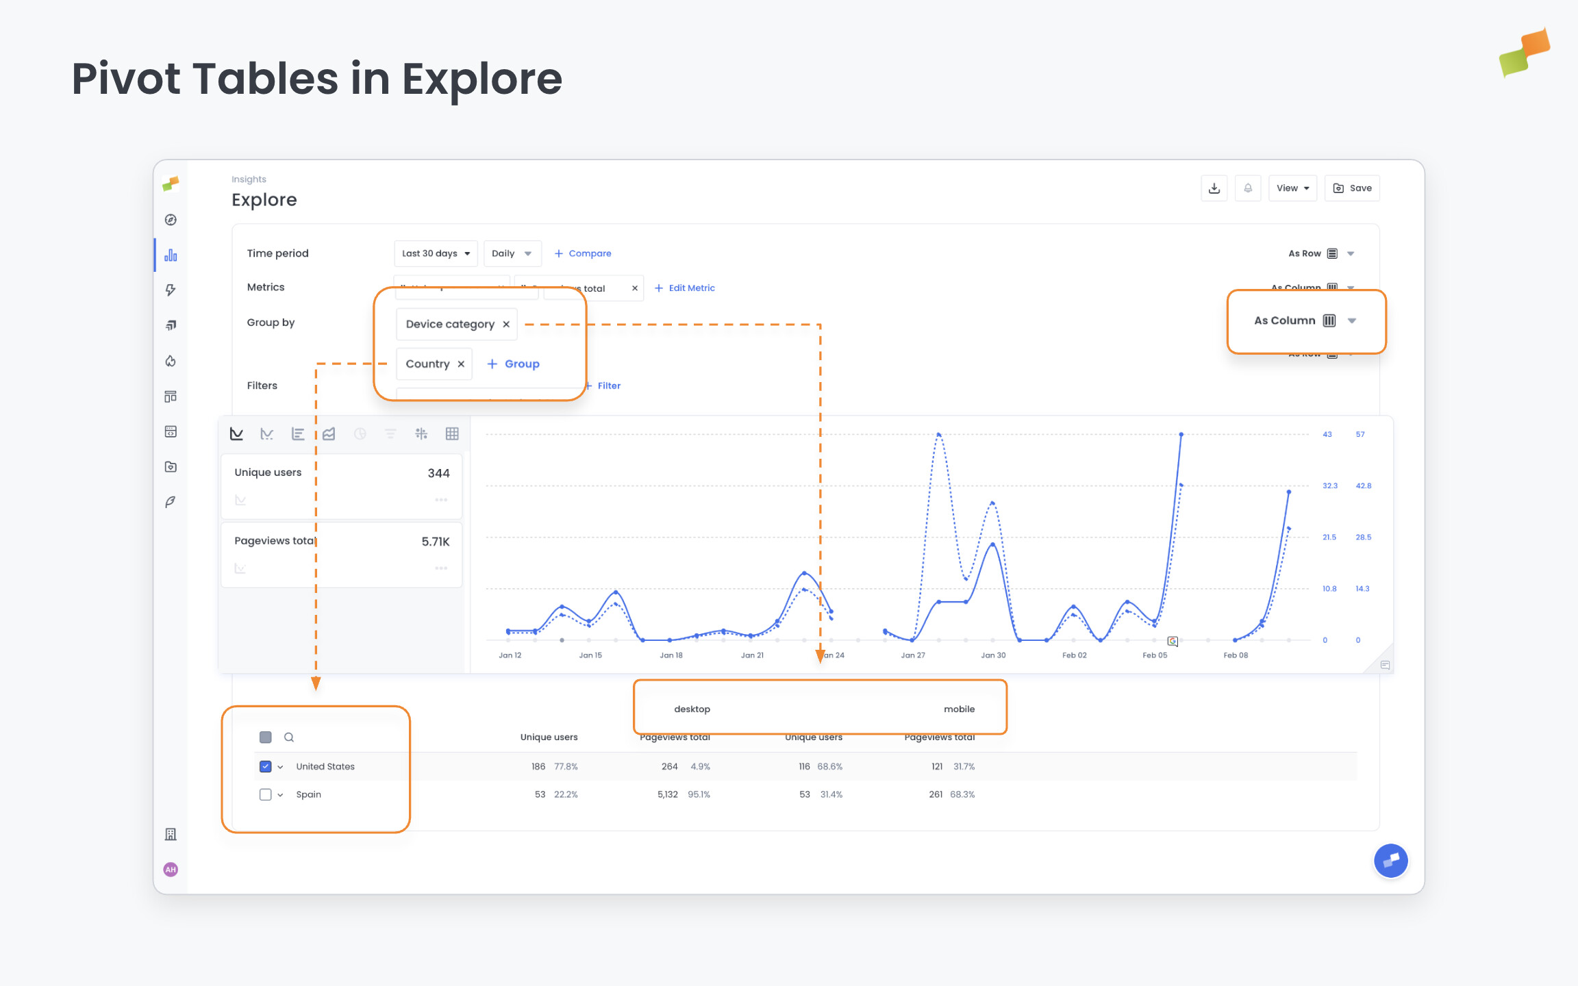The width and height of the screenshot is (1578, 986).
Task: Change Daily granularity using its dropdown
Action: (x=512, y=253)
